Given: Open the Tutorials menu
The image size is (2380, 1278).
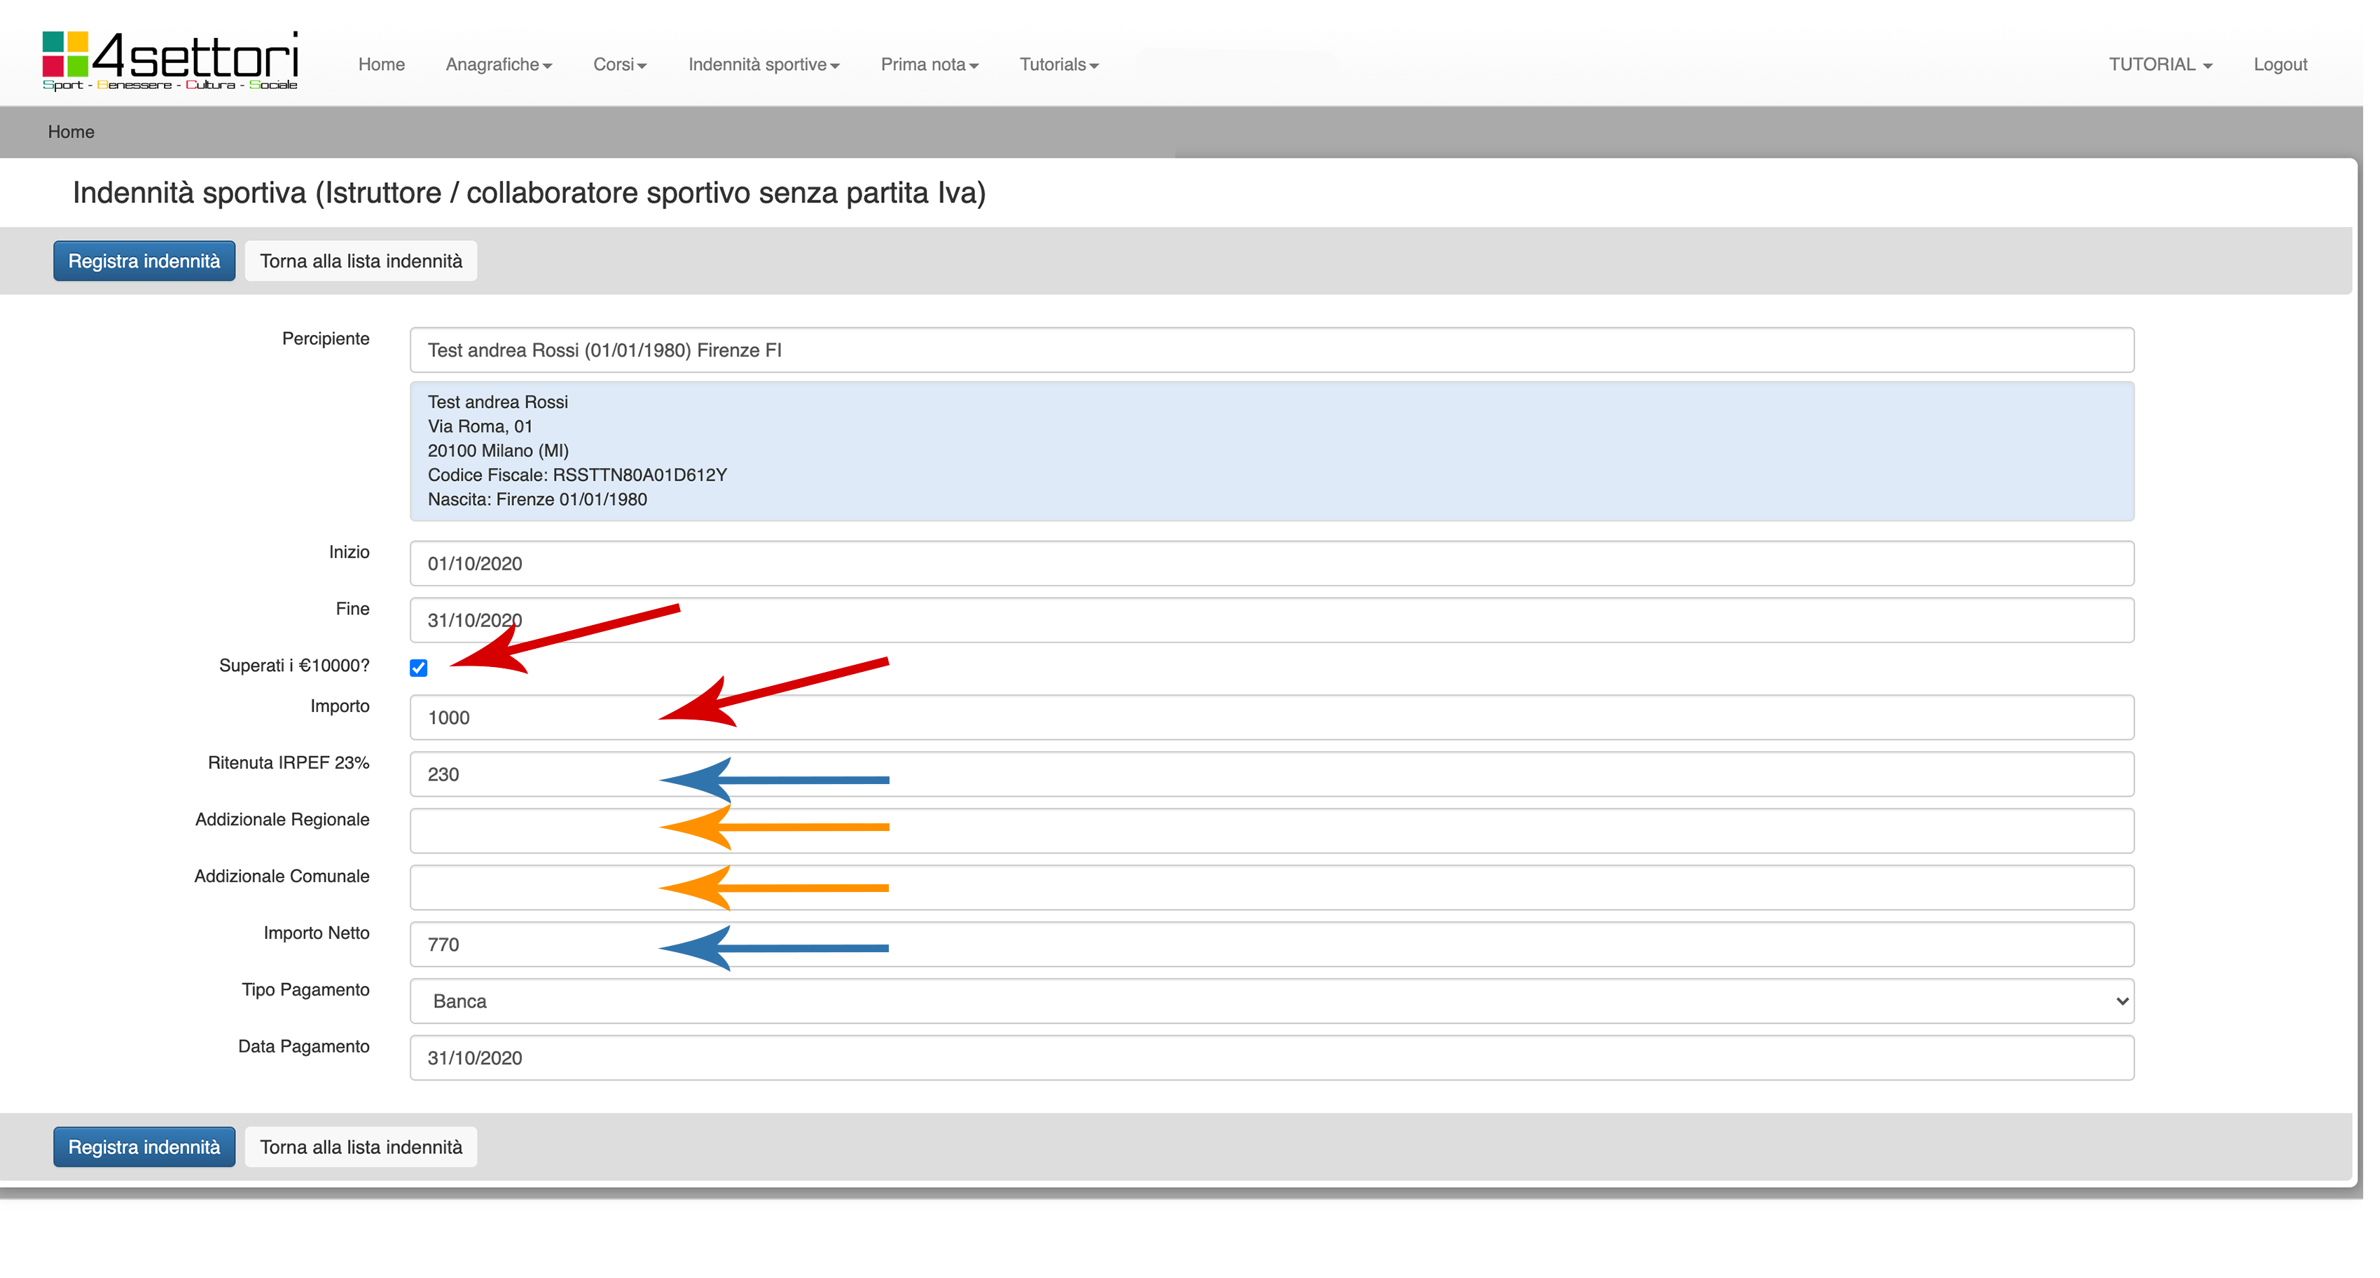Looking at the screenshot, I should pos(1058,64).
